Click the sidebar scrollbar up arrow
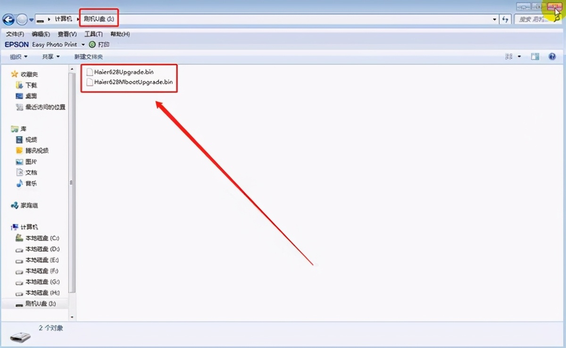This screenshot has height=348, width=566. [x=72, y=69]
